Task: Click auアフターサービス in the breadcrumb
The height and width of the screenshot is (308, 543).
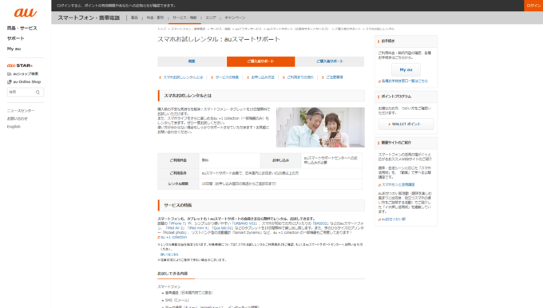Action: click(x=248, y=29)
